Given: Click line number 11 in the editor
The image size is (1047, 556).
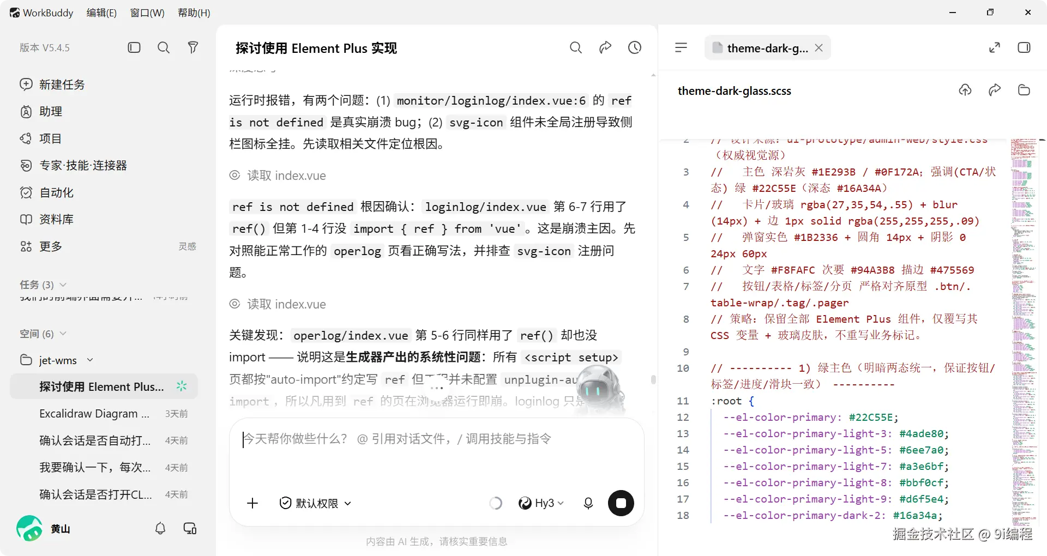Looking at the screenshot, I should pyautogui.click(x=683, y=401).
